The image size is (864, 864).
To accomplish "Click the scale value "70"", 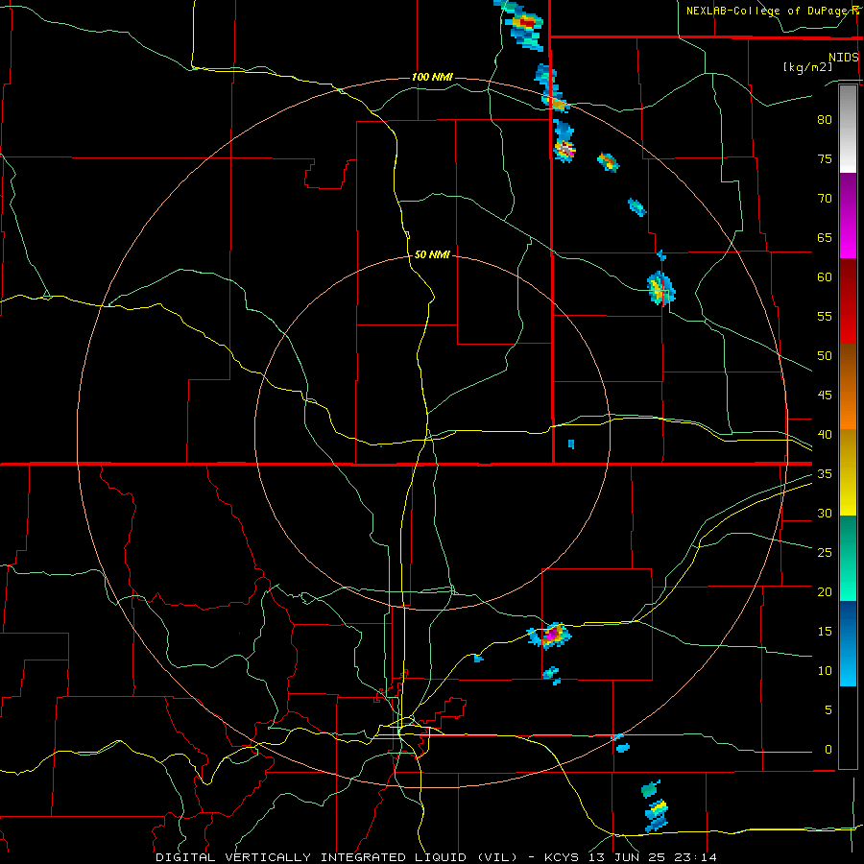I will (825, 199).
